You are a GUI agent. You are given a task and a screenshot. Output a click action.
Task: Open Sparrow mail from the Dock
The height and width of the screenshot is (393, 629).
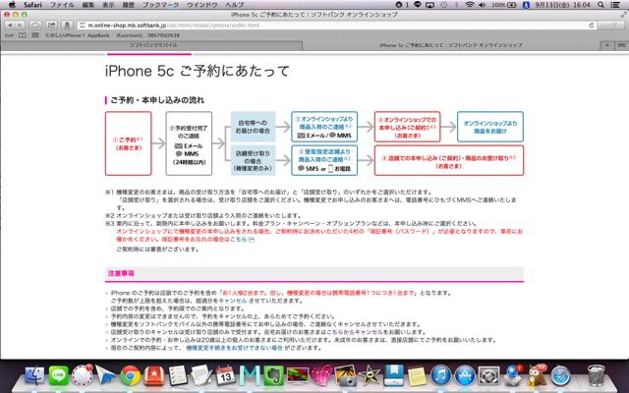106,375
